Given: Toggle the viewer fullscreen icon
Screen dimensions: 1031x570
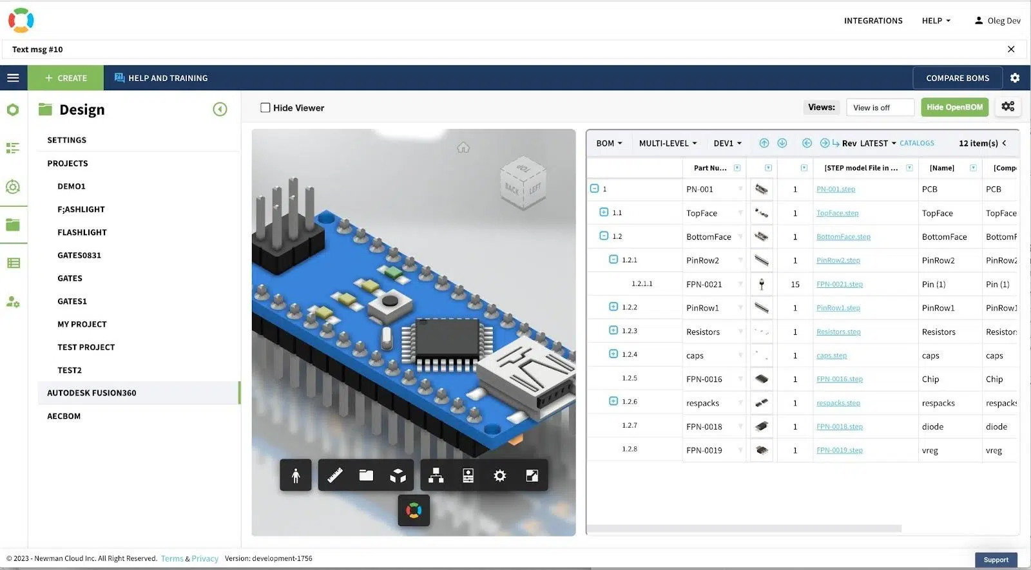Looking at the screenshot, I should [532, 476].
